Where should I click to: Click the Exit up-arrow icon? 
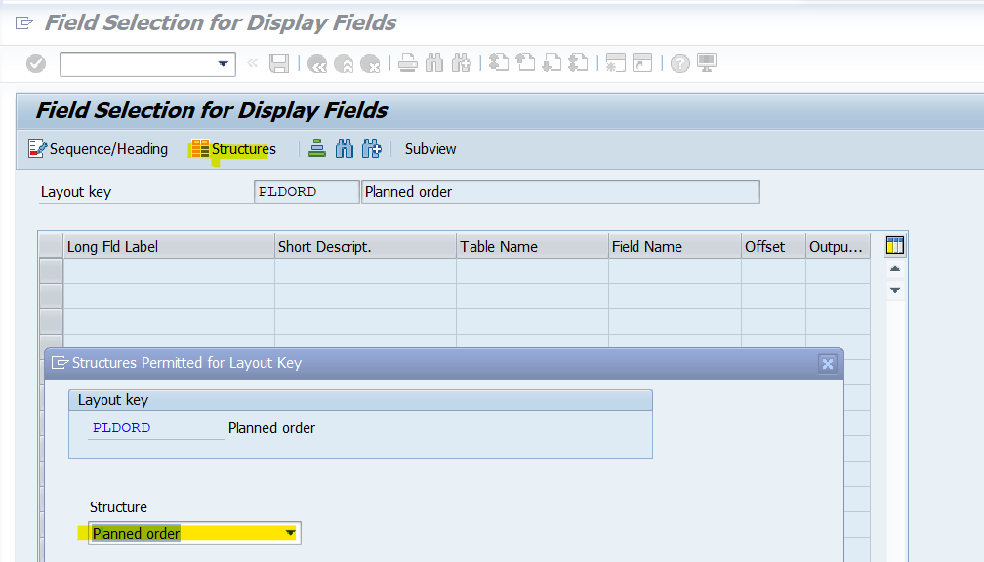tap(344, 63)
